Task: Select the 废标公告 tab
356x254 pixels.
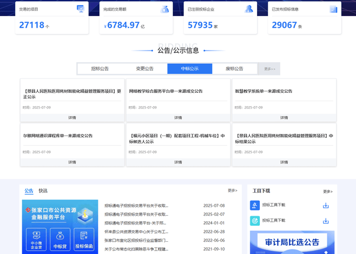Action: pyautogui.click(x=234, y=69)
